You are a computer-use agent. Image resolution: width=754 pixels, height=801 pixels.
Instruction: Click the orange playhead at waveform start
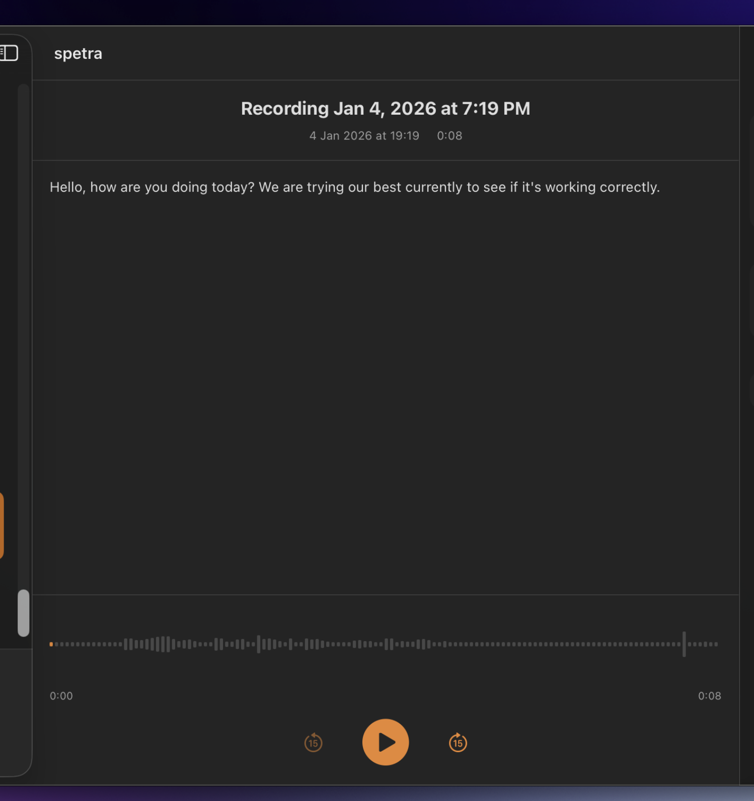51,644
